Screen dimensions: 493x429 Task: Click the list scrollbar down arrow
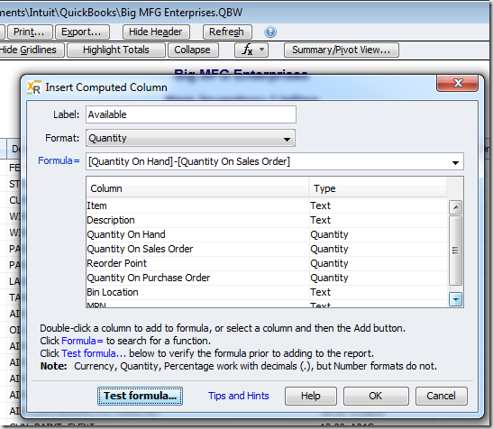[x=455, y=299]
